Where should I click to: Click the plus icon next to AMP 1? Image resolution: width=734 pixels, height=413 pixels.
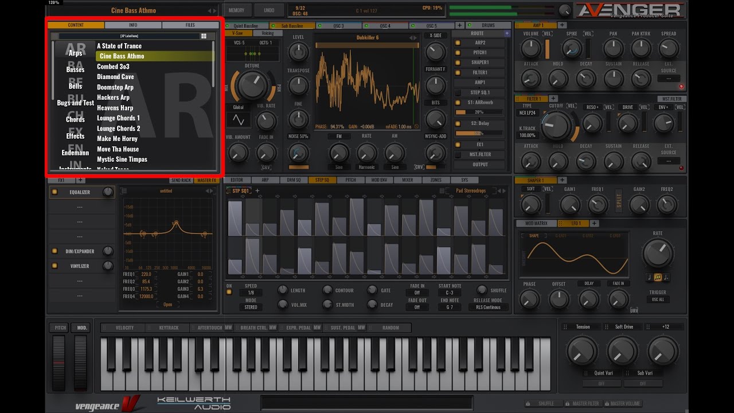coord(562,25)
